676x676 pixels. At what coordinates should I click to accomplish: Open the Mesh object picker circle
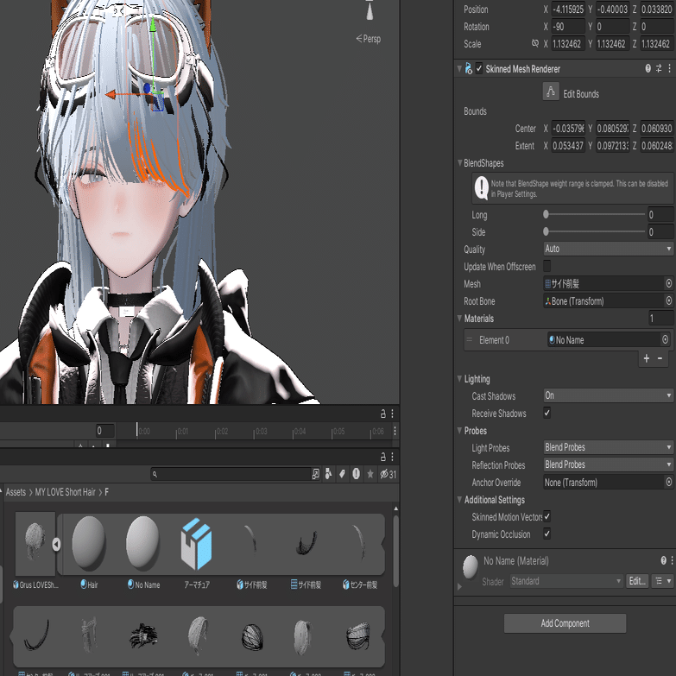click(669, 283)
